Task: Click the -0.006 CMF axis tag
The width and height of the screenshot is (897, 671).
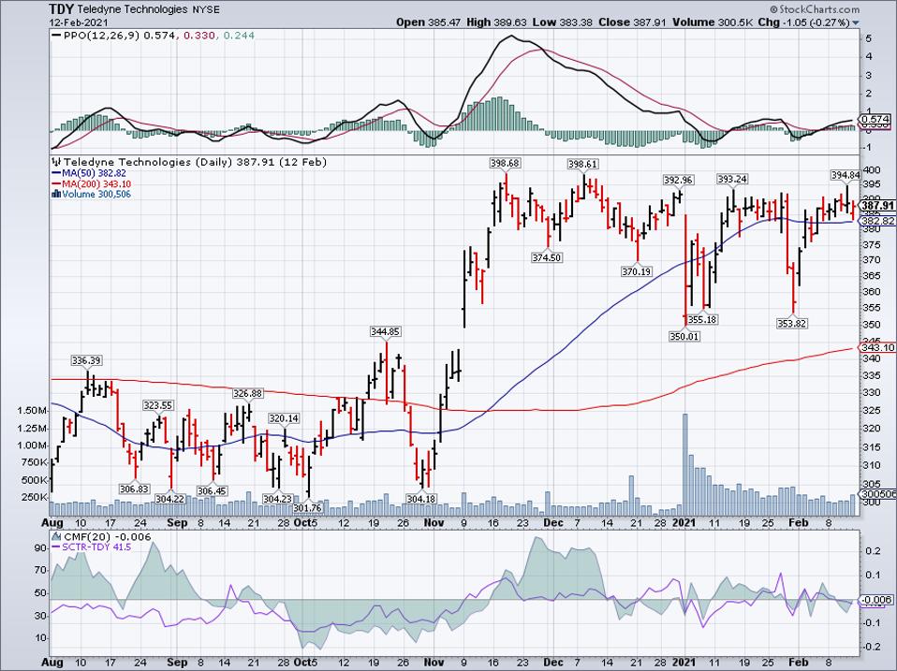Action: pyautogui.click(x=876, y=600)
